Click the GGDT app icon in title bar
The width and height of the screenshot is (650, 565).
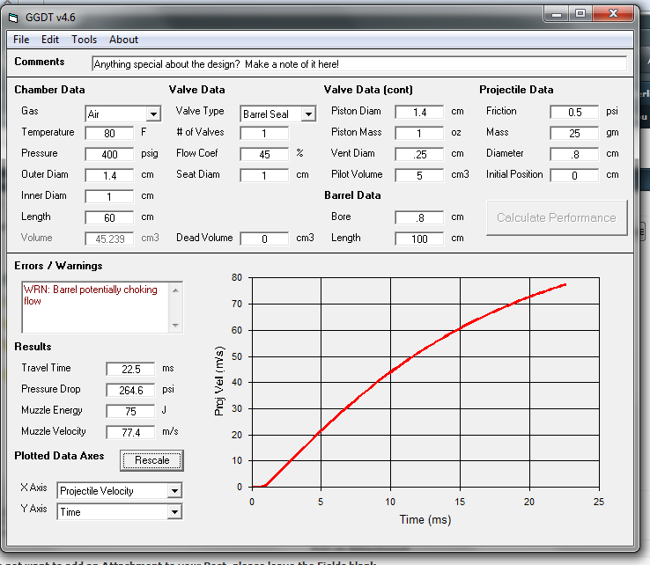click(13, 18)
